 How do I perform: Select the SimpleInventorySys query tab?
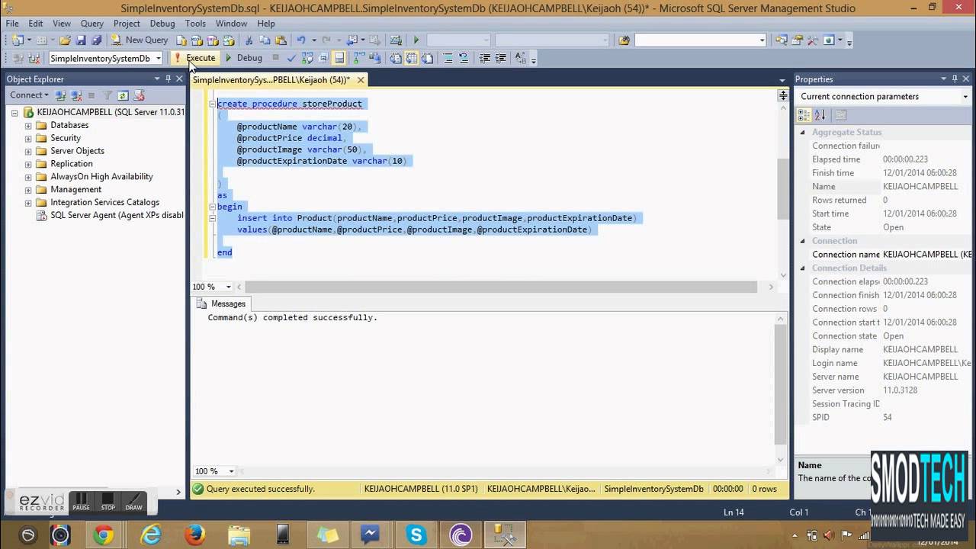pyautogui.click(x=271, y=79)
